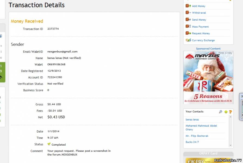The height and width of the screenshot is (163, 243).
Task: Click the Add Money wallet icon
Action: [188, 6]
